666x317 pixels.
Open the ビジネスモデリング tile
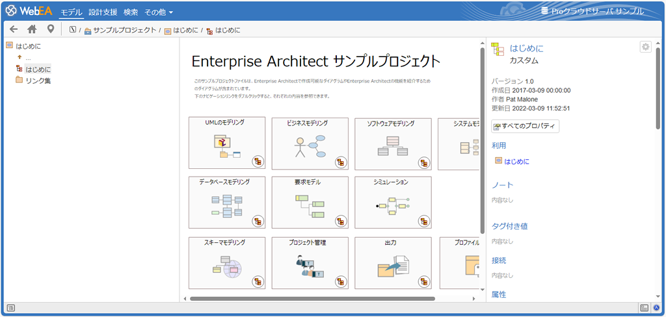pyautogui.click(x=310, y=144)
